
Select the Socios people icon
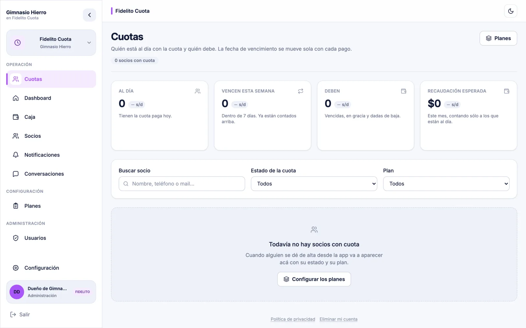(16, 136)
